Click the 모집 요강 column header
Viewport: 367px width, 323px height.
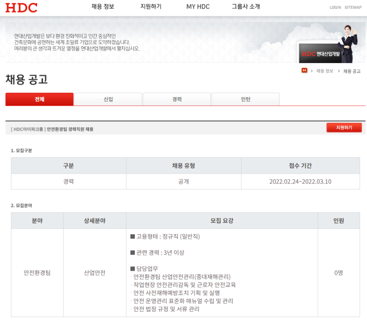coord(222,220)
